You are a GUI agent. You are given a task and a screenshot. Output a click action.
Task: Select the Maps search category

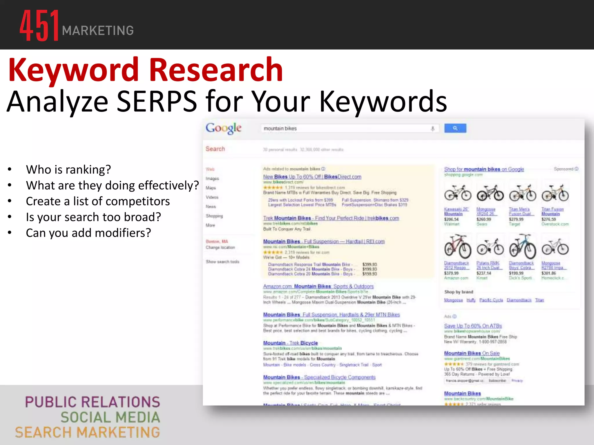[x=211, y=188]
